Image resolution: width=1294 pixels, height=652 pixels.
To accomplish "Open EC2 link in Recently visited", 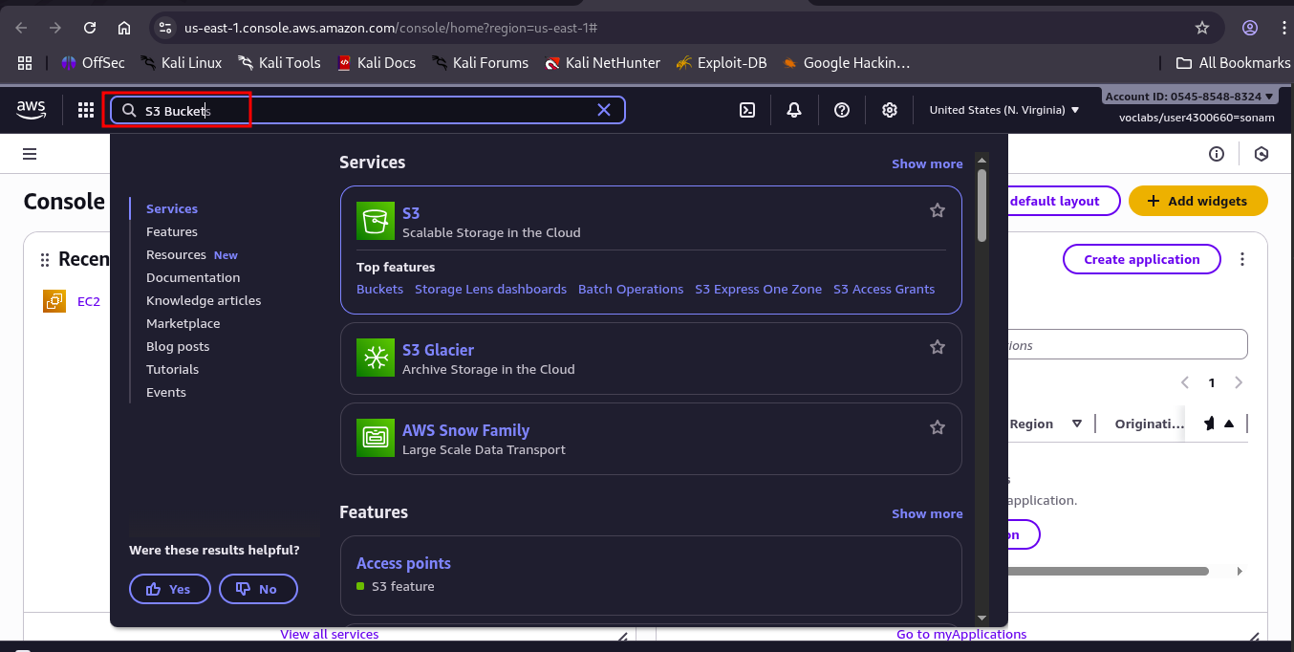I will (x=89, y=301).
